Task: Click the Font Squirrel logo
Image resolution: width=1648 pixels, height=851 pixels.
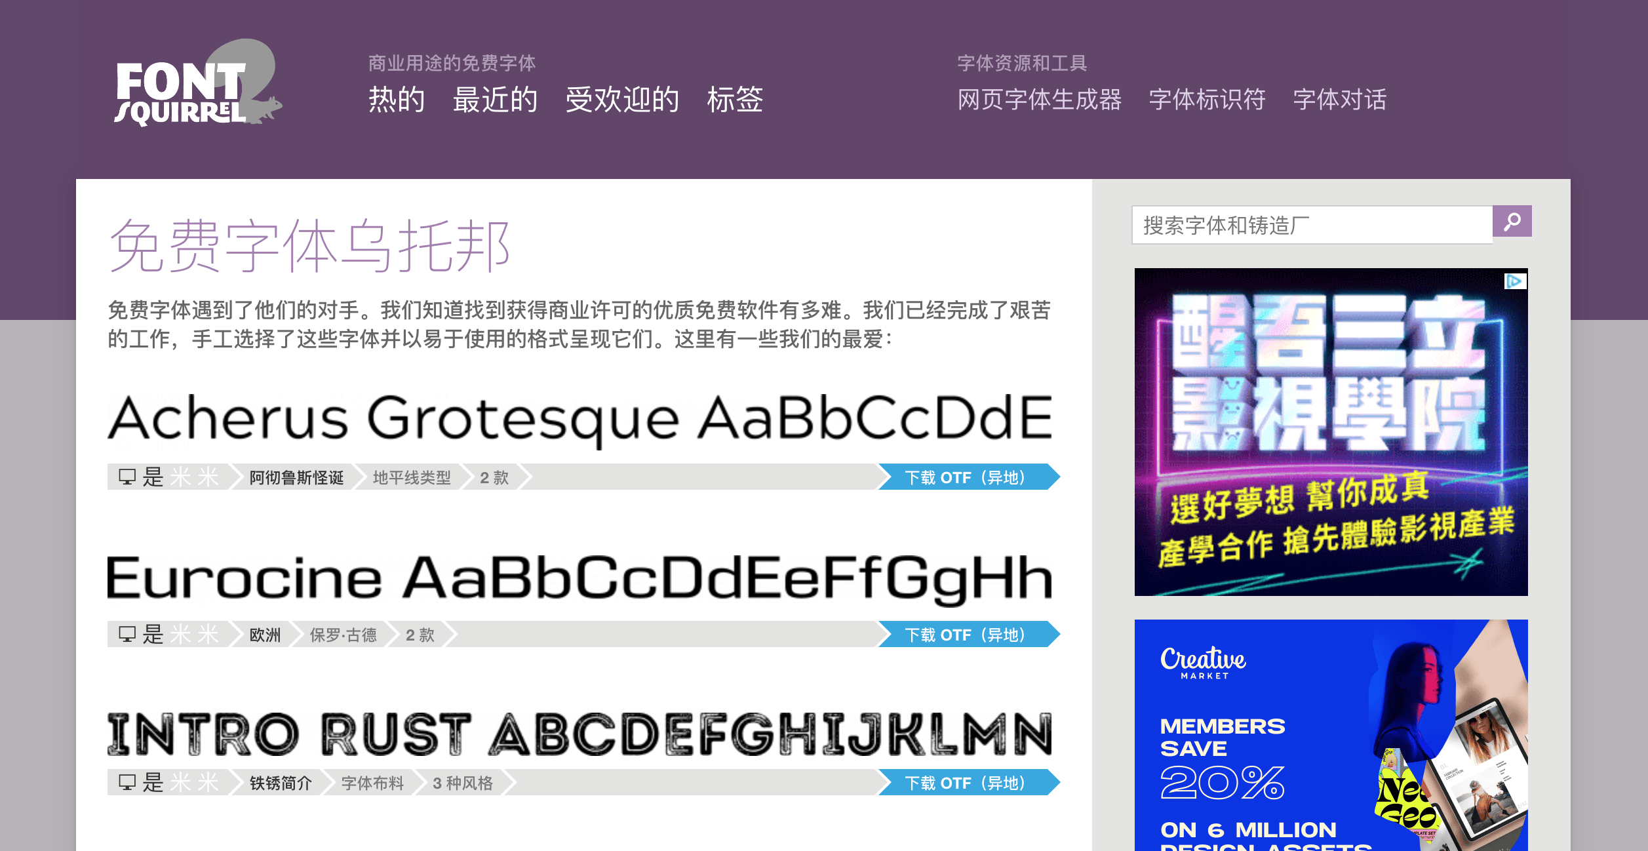Action: (198, 83)
